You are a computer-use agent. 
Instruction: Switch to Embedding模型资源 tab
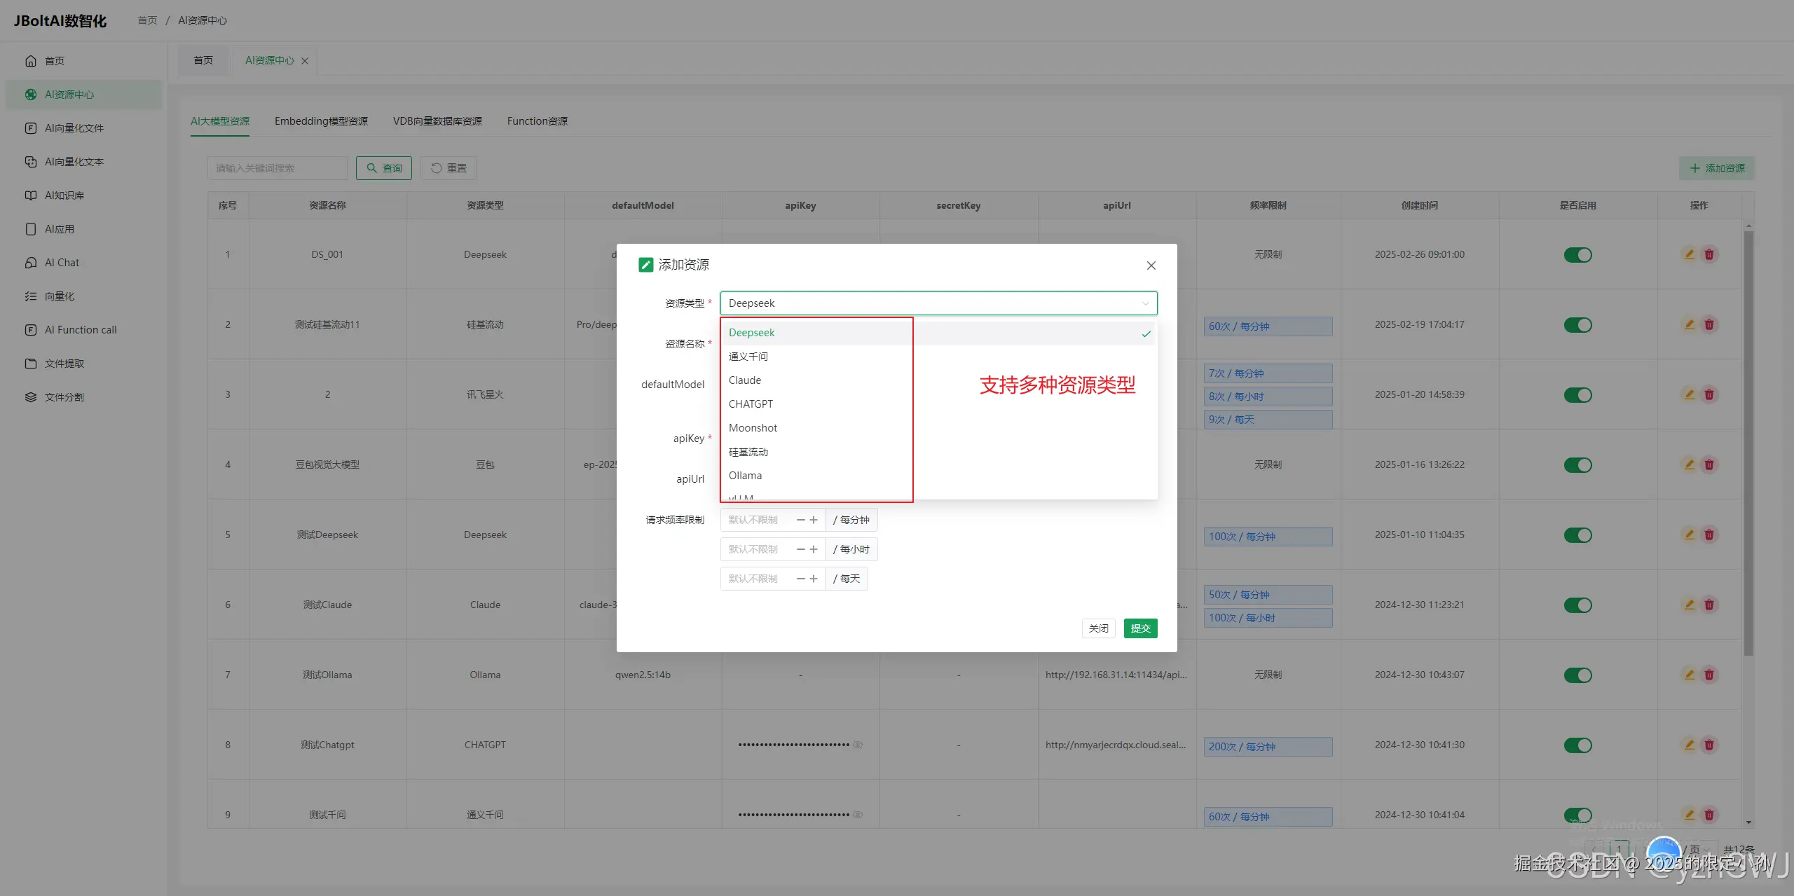coord(321,121)
